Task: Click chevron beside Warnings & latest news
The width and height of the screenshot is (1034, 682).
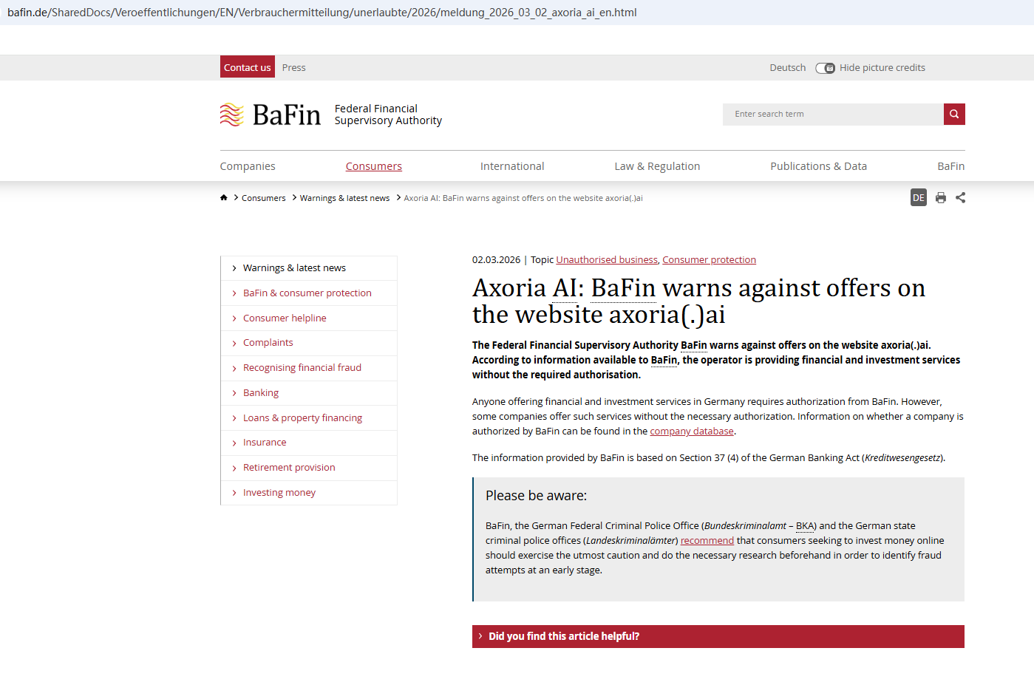Action: click(234, 268)
